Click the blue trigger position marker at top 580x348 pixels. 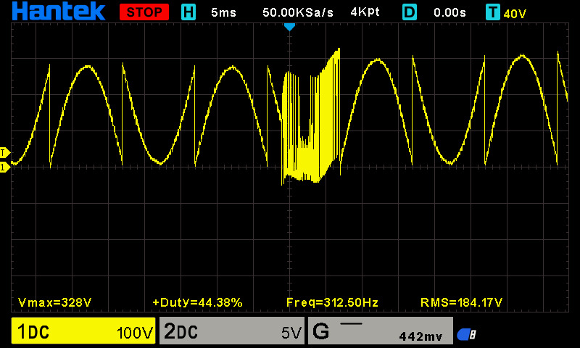(x=289, y=27)
